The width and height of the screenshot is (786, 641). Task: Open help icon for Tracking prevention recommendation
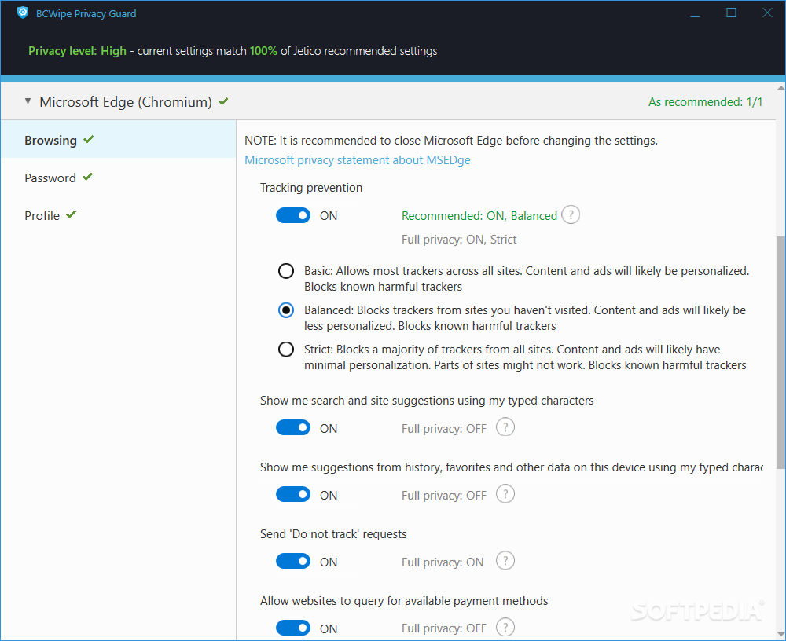tap(571, 215)
